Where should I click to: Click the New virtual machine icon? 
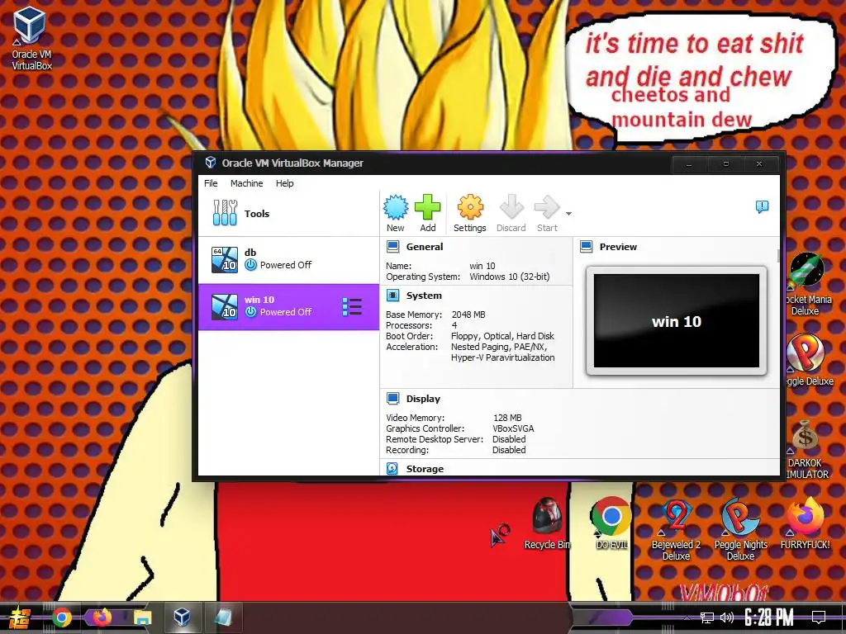[x=396, y=207]
